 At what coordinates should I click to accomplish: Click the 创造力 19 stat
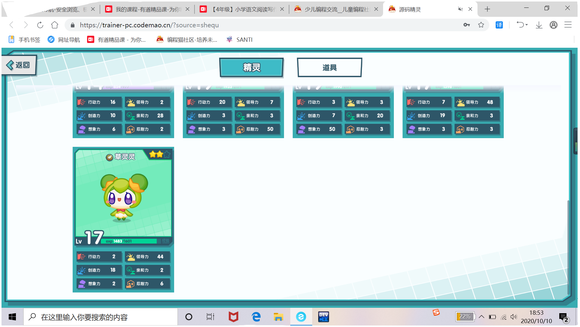point(429,116)
